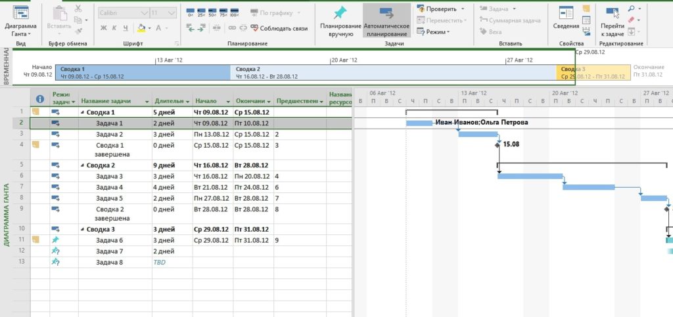
Task: Select Сводка 1 bar on timeline
Action: (143, 73)
